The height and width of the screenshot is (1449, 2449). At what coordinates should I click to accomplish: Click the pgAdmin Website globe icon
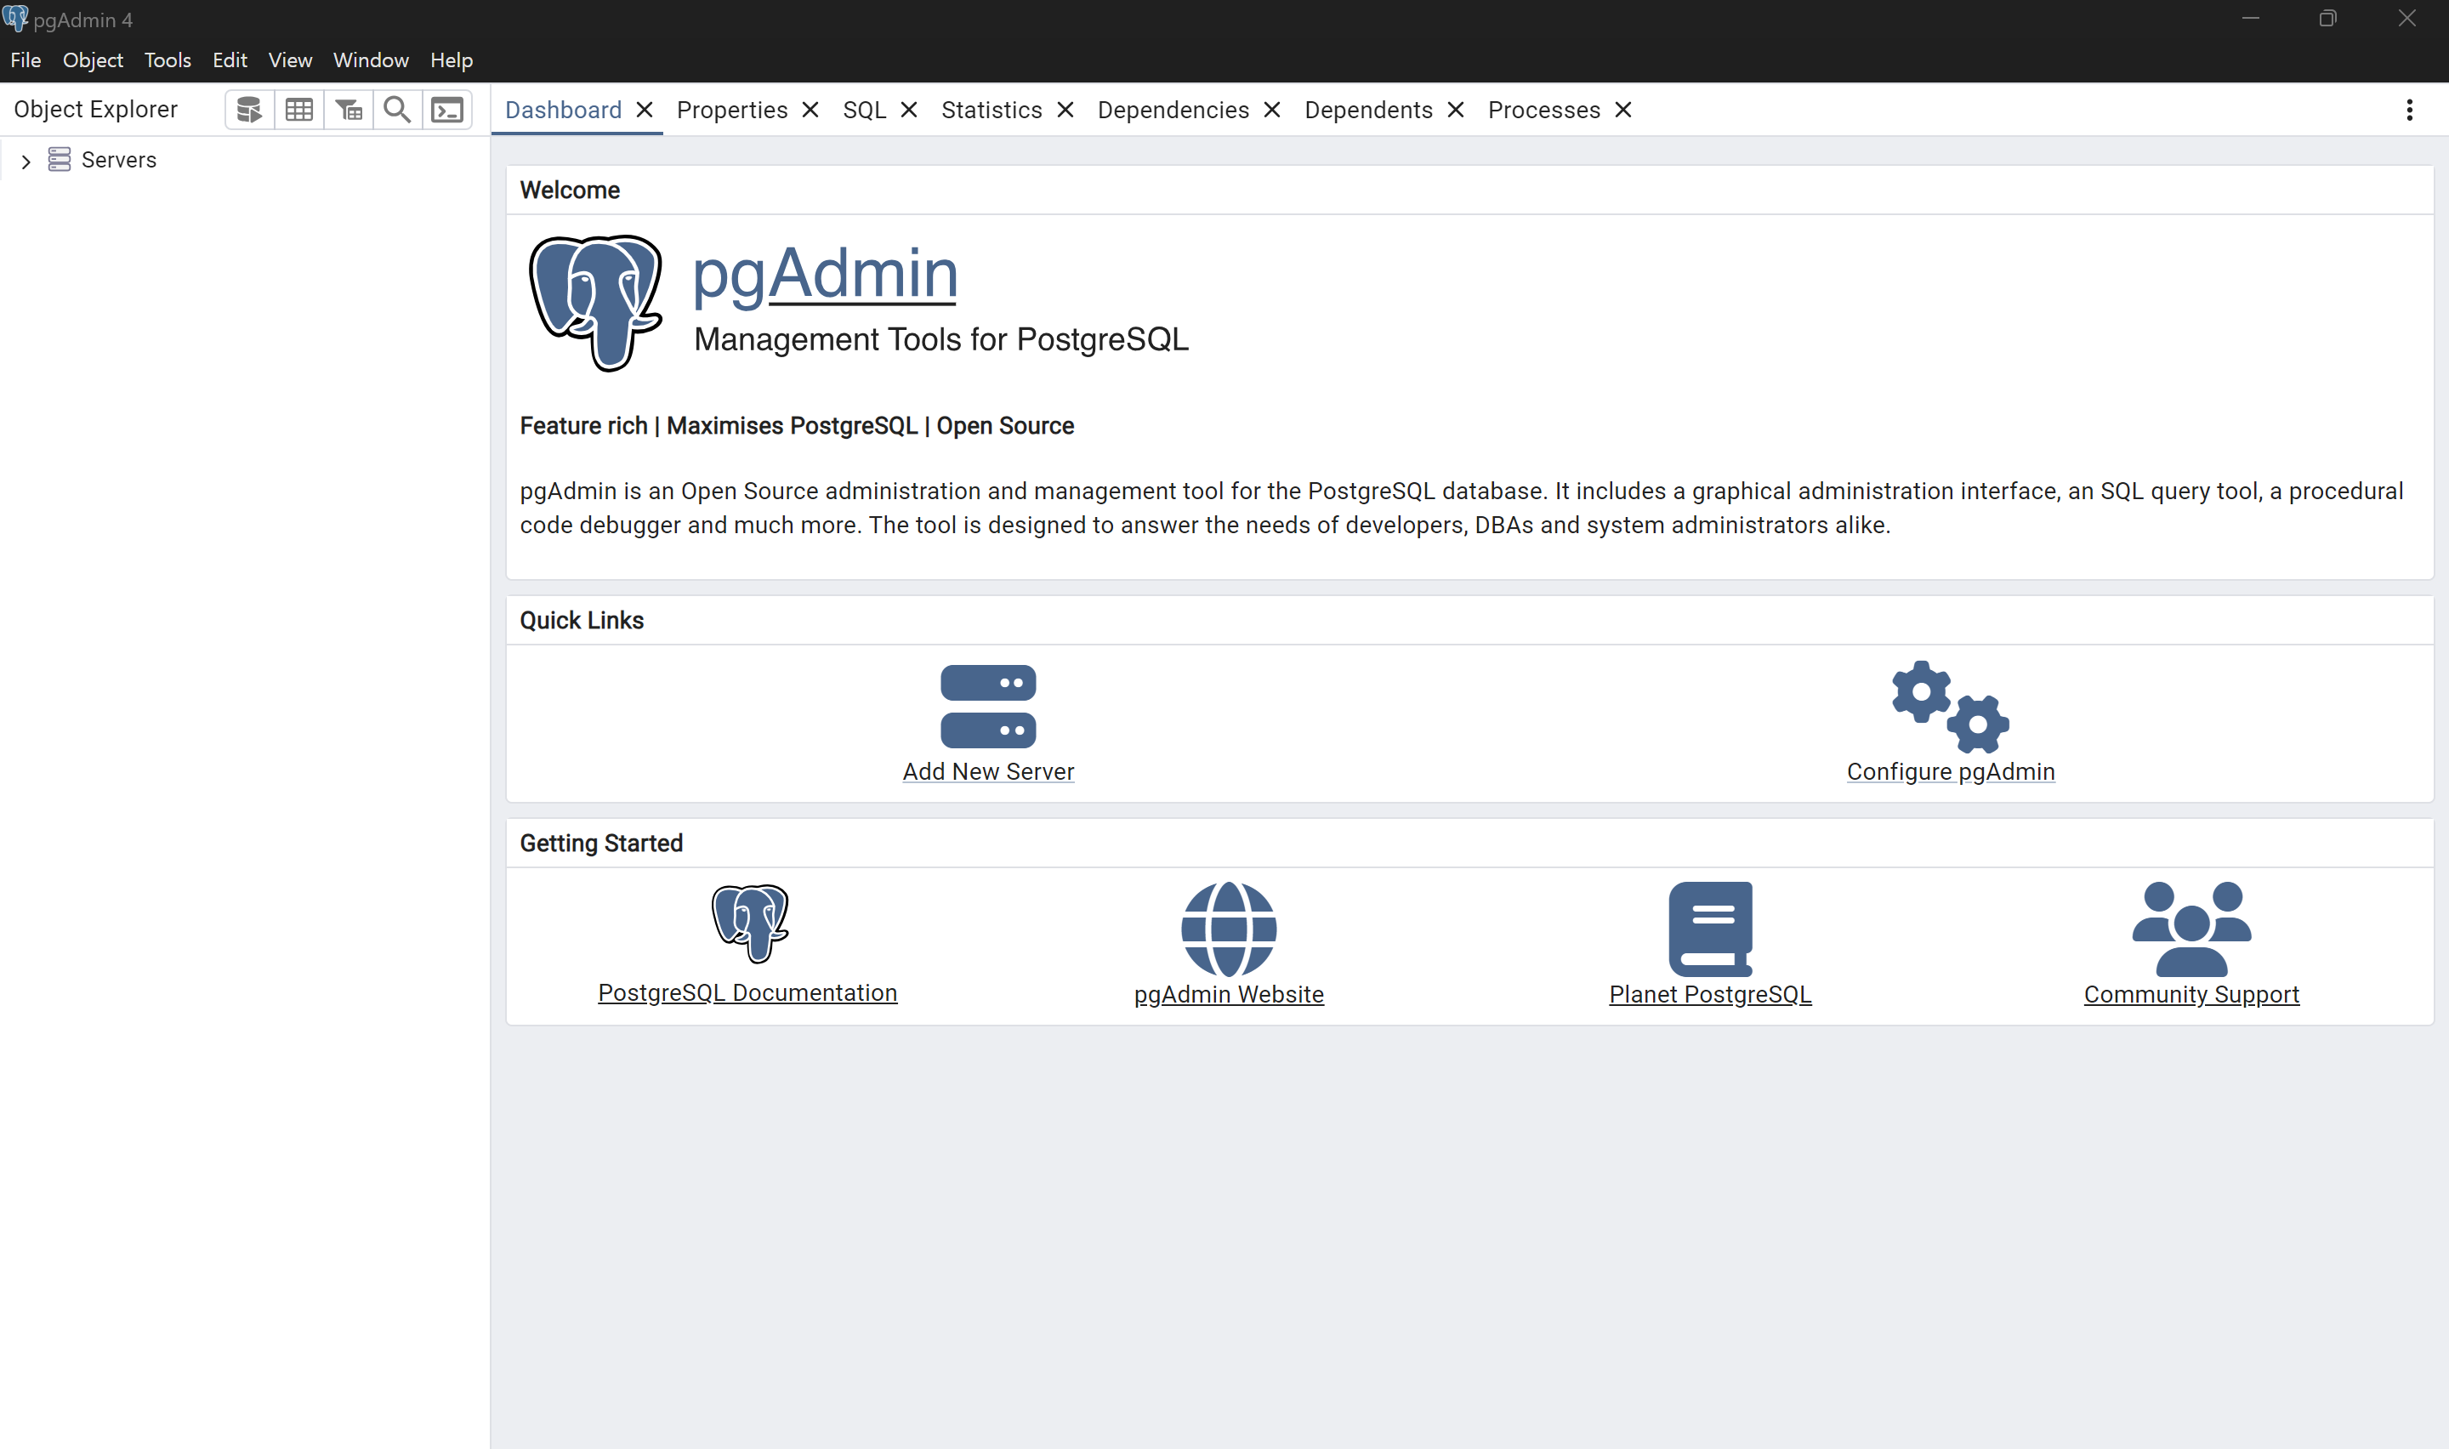pos(1228,929)
